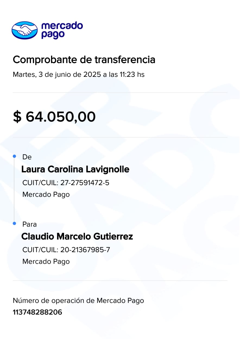Select recipient name Claudio Marcelo Gutierrez
240x339 pixels.
pos(77,236)
